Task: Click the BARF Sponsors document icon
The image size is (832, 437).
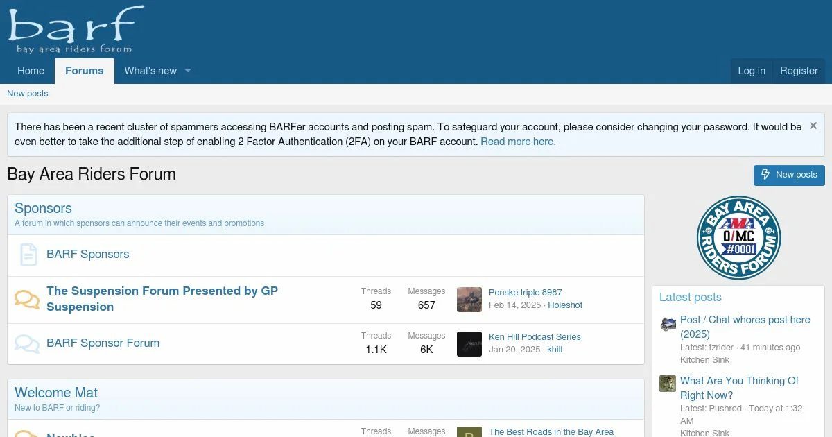Action: [x=28, y=255]
